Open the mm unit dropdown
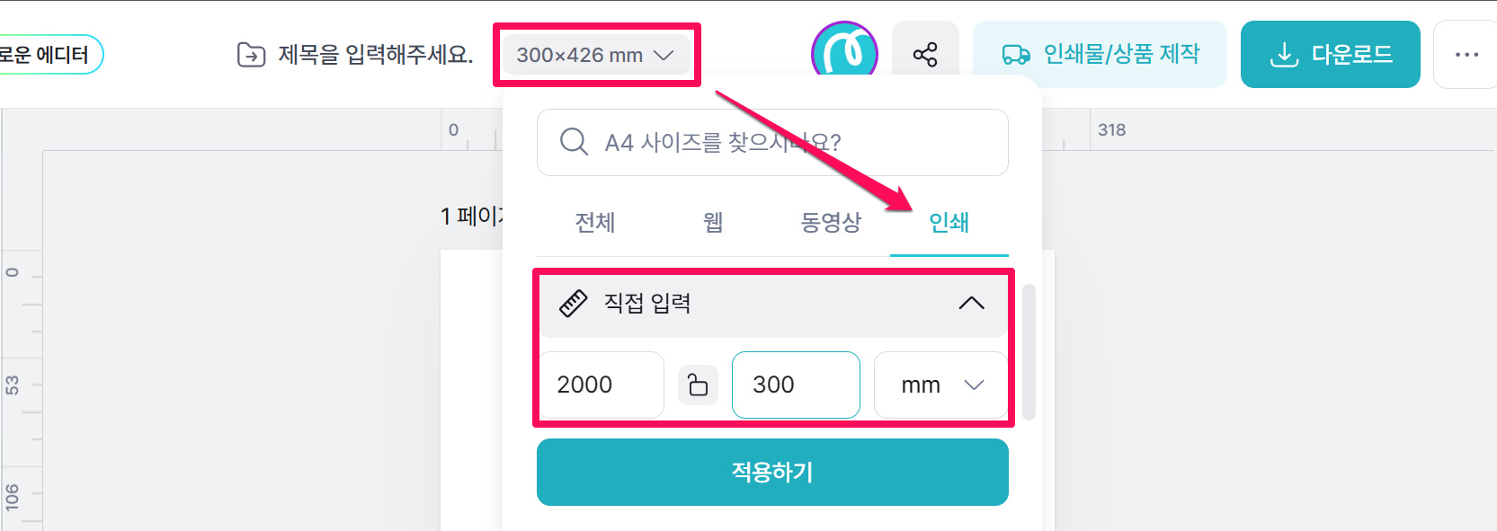The image size is (1497, 531). pyautogui.click(x=940, y=385)
